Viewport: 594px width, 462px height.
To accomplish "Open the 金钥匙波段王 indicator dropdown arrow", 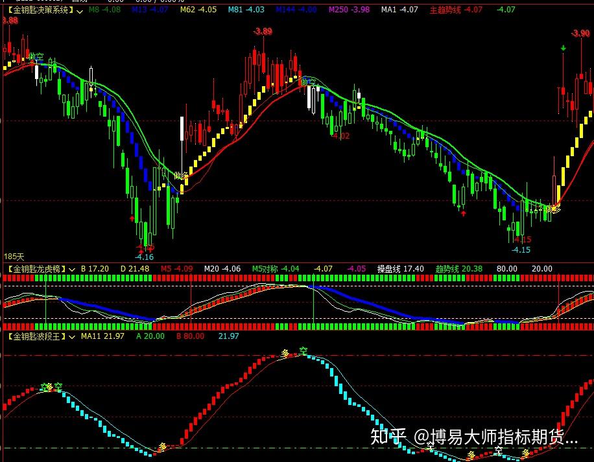I will 72,337.
